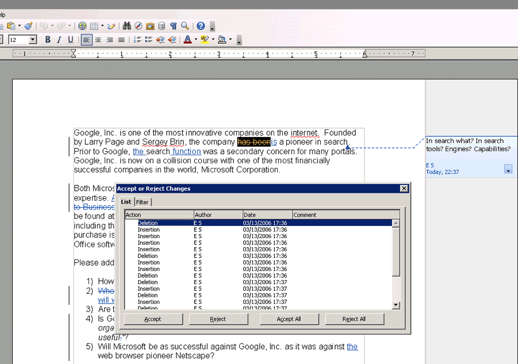Screen dimensions: 518x364
Task: Click the Accept button
Action: click(x=153, y=319)
